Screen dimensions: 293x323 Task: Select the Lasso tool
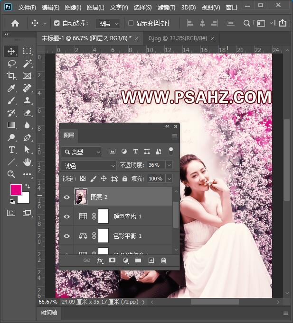click(x=11, y=63)
